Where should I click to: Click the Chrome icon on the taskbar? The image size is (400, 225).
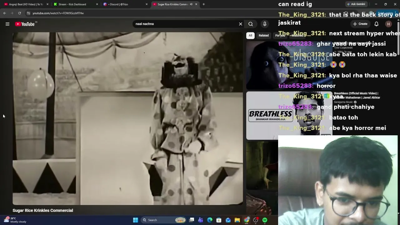coord(247,220)
